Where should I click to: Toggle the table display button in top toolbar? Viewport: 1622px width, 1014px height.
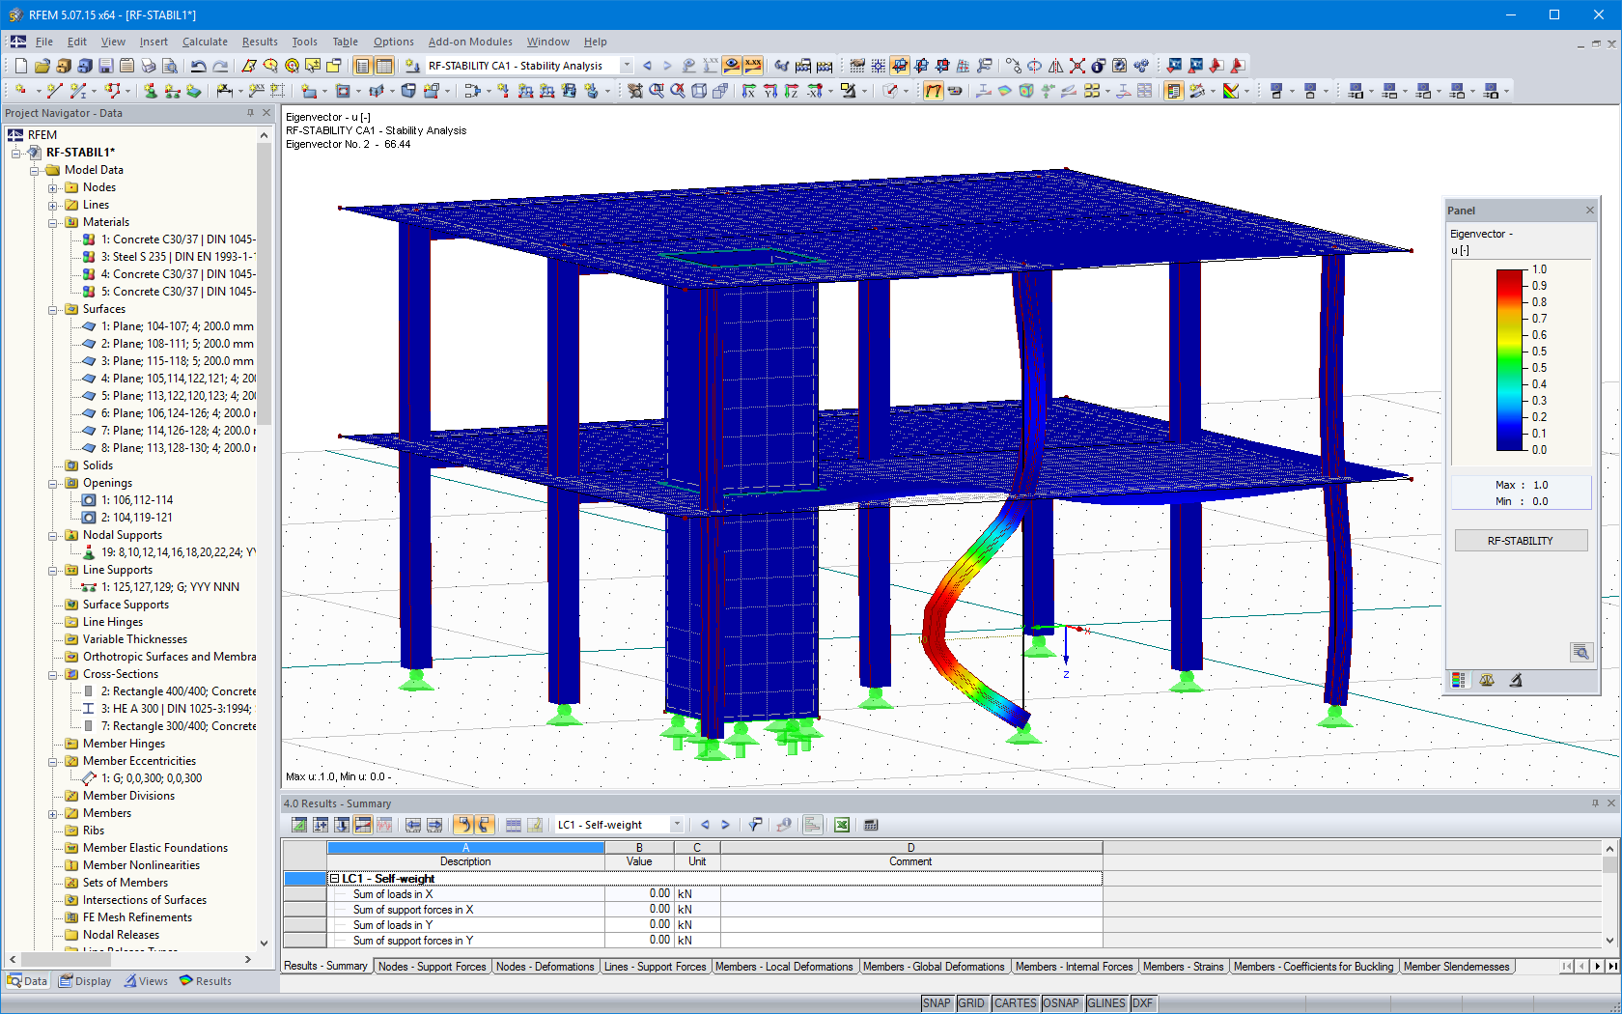[x=383, y=66]
